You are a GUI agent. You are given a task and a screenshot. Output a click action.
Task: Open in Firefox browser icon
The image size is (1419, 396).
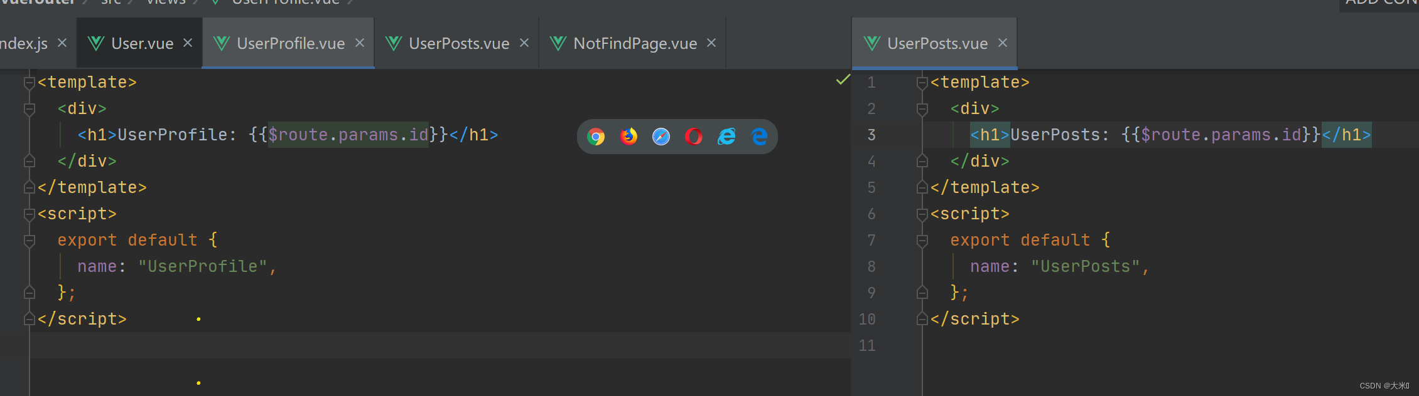629,136
